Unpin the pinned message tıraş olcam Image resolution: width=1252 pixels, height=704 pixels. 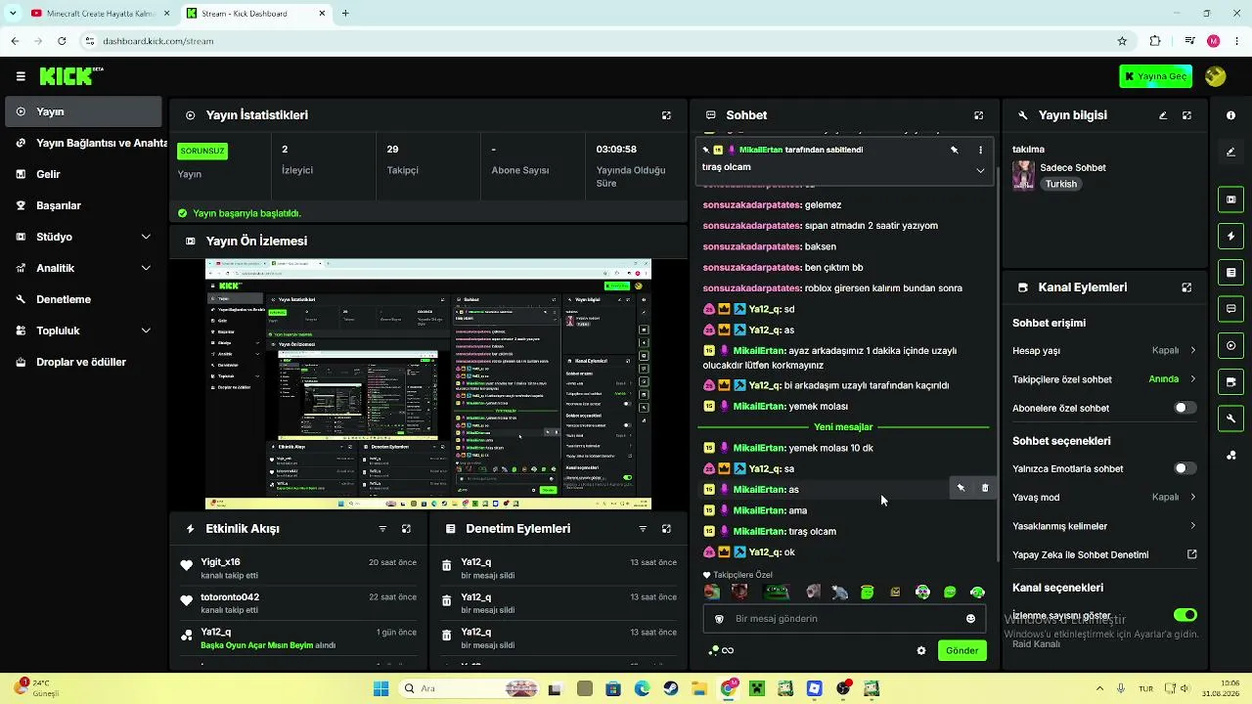[954, 150]
